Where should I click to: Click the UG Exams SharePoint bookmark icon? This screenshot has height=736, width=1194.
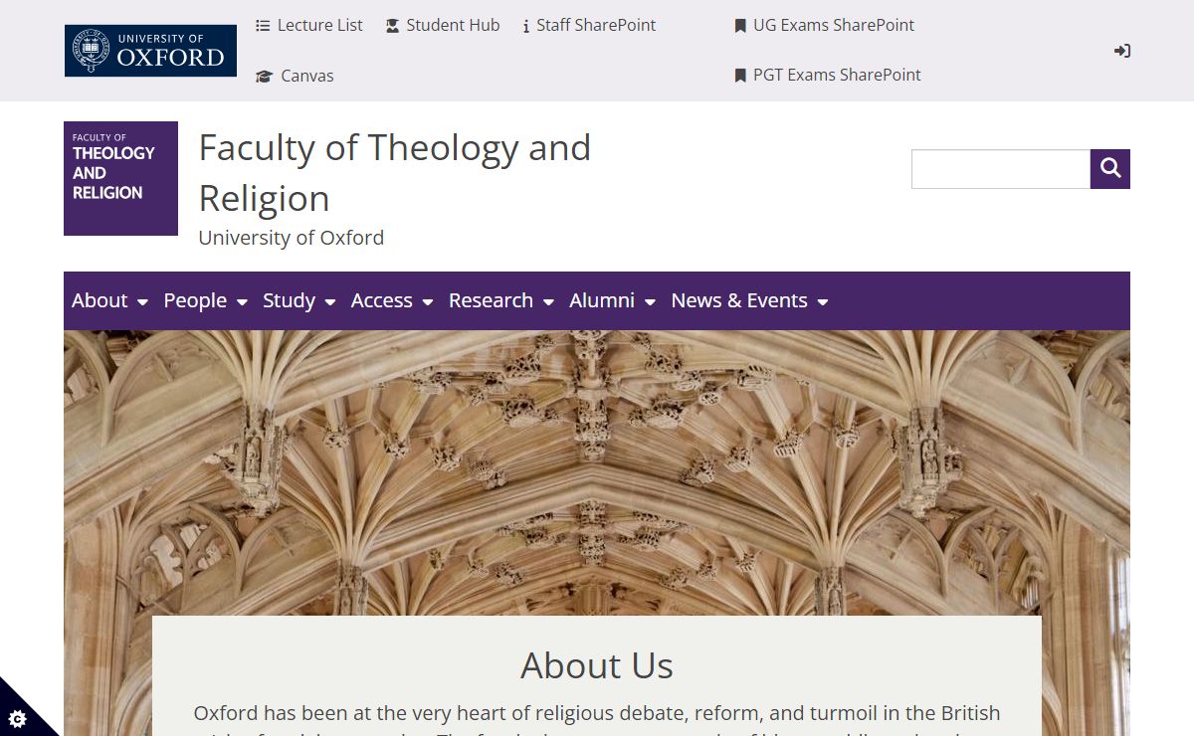[740, 26]
